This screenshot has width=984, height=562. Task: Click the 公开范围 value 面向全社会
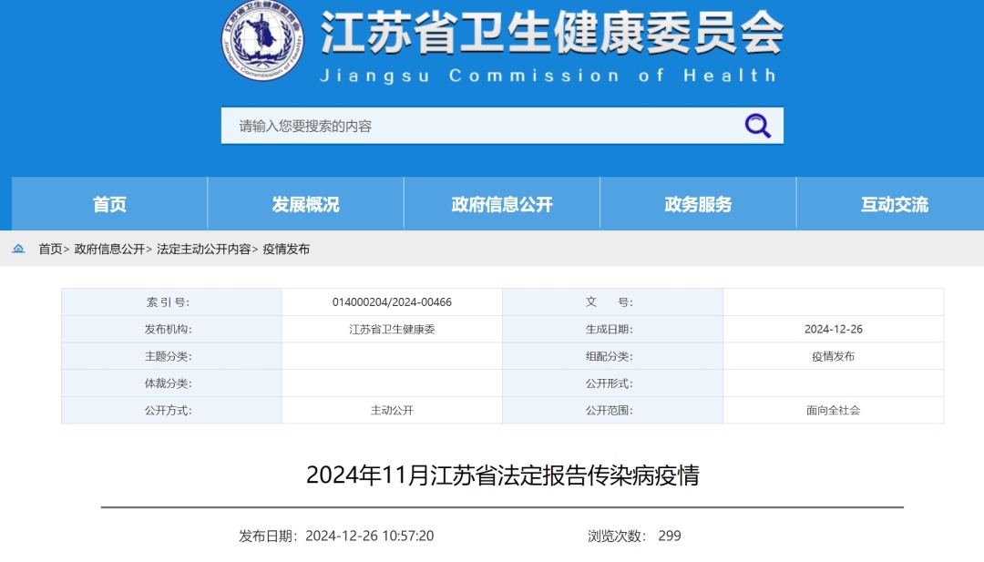click(831, 411)
